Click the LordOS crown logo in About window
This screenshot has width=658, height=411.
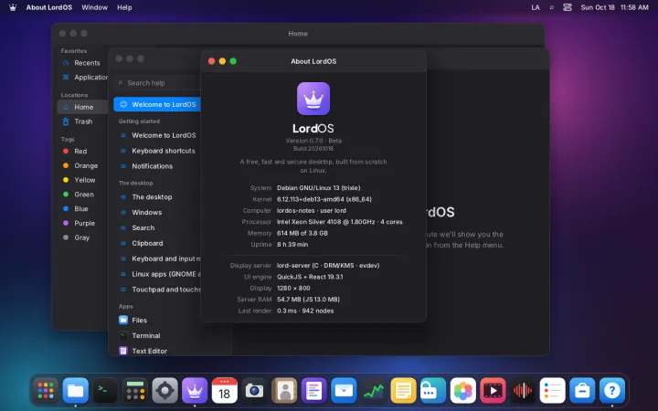coord(313,99)
